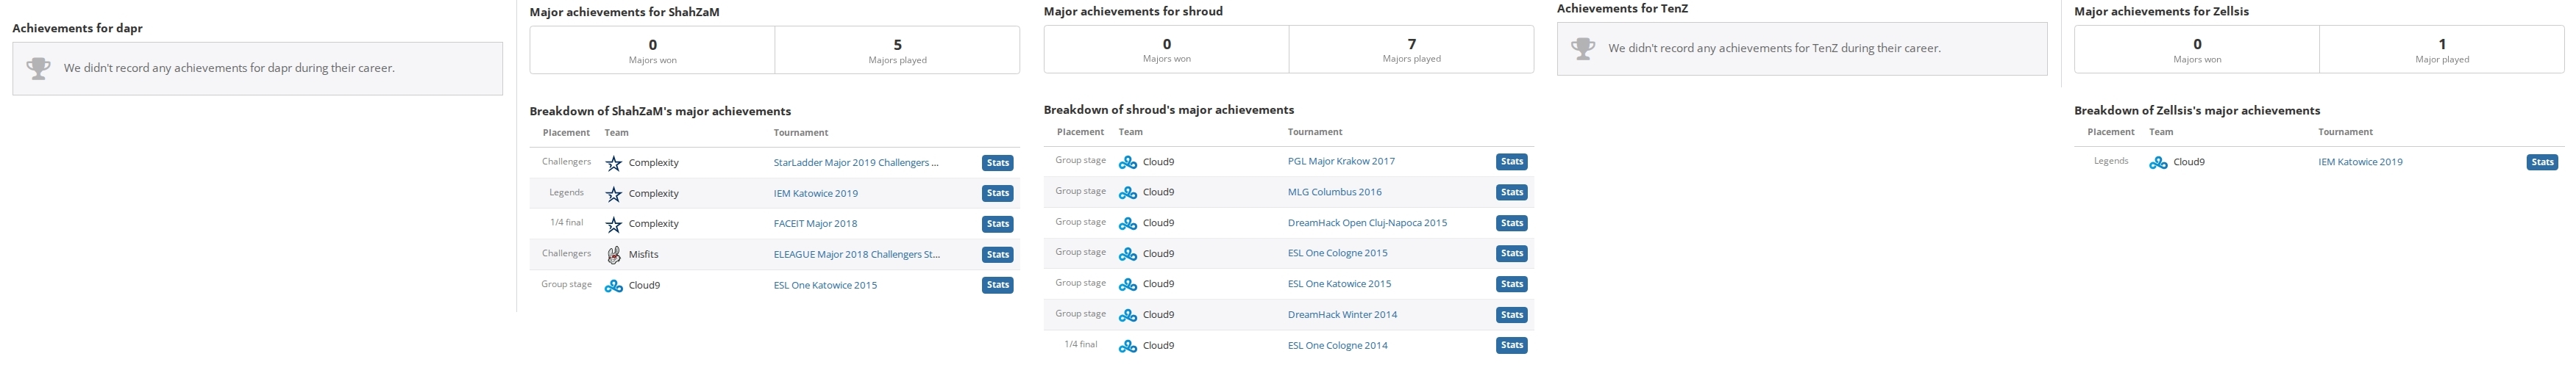Click Stats button for Zellsis's IEM Katowice 2019

click(2542, 162)
